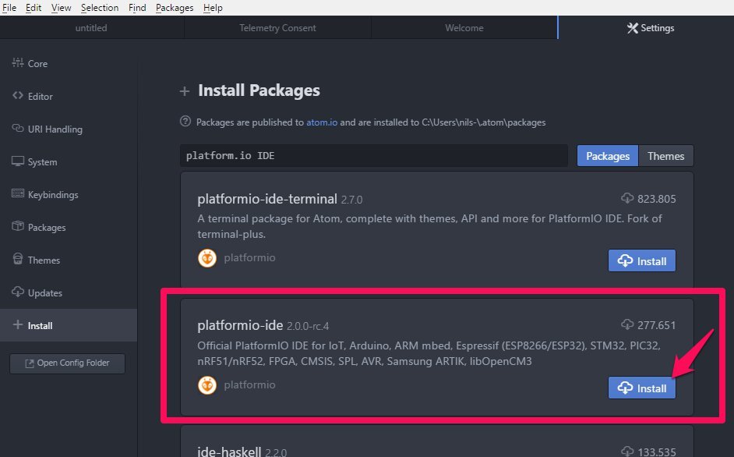Install the platformio-ide package
The width and height of the screenshot is (734, 457).
point(642,388)
